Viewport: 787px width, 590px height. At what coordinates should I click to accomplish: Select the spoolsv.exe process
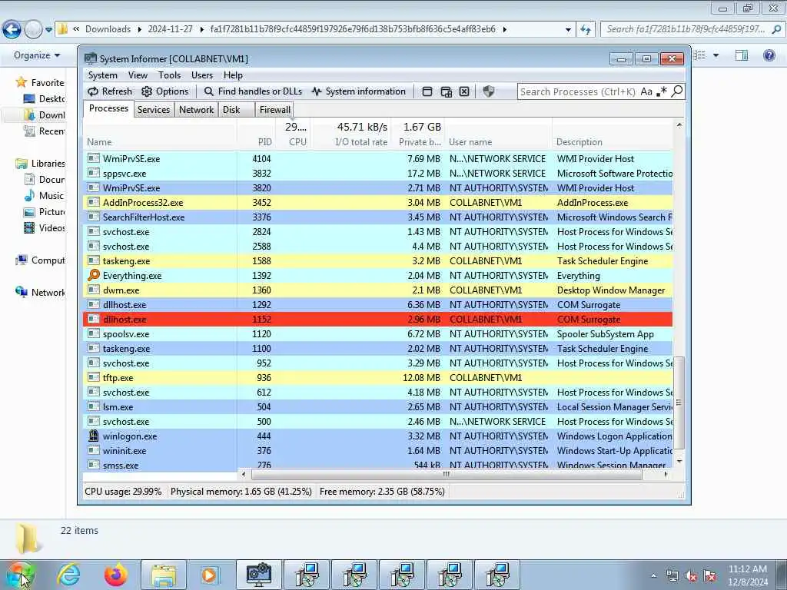(x=377, y=334)
